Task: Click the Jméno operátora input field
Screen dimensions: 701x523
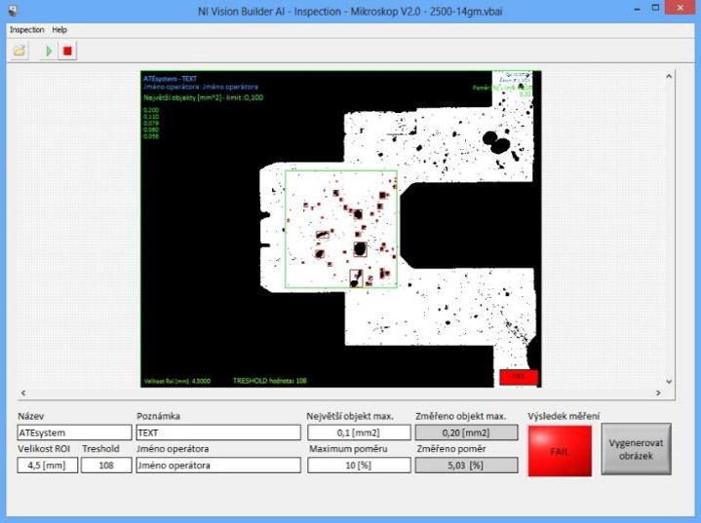Action: point(218,466)
